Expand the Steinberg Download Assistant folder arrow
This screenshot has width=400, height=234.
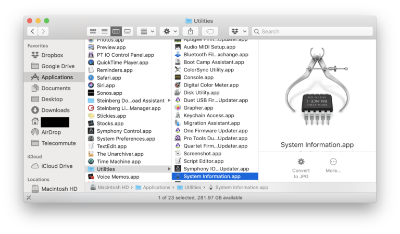point(169,101)
